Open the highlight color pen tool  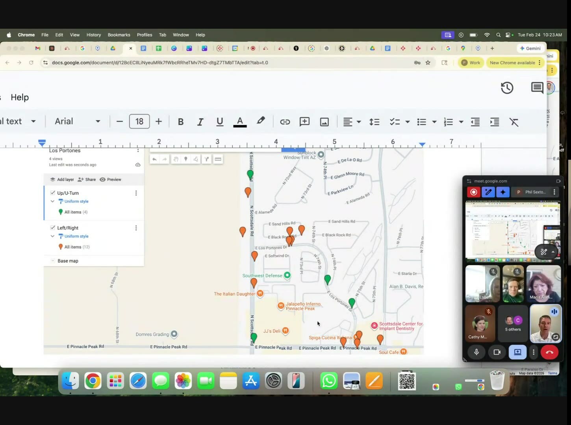261,121
